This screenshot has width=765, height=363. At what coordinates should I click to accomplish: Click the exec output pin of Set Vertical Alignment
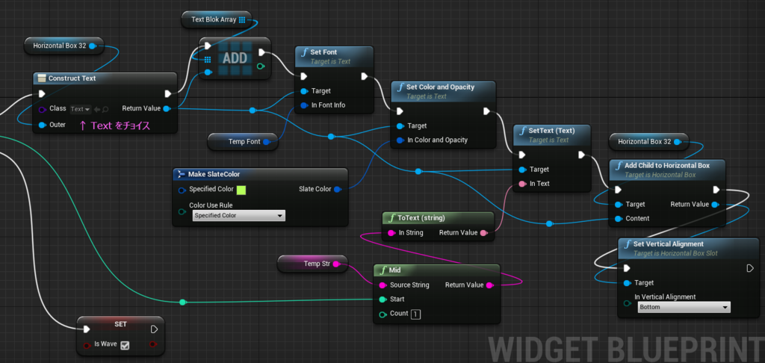point(750,268)
